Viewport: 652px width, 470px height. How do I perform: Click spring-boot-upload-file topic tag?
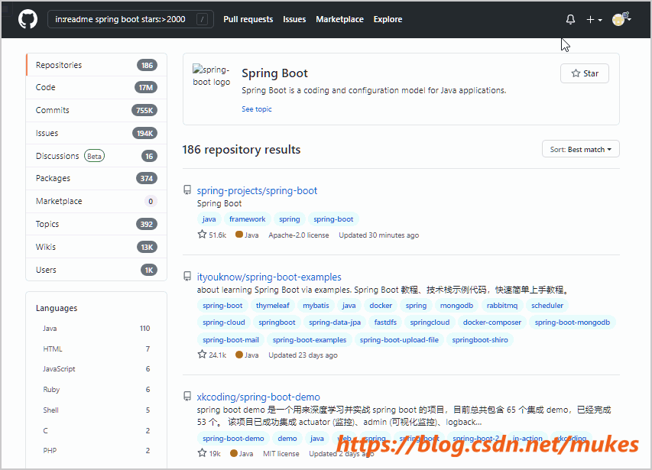[x=399, y=340]
